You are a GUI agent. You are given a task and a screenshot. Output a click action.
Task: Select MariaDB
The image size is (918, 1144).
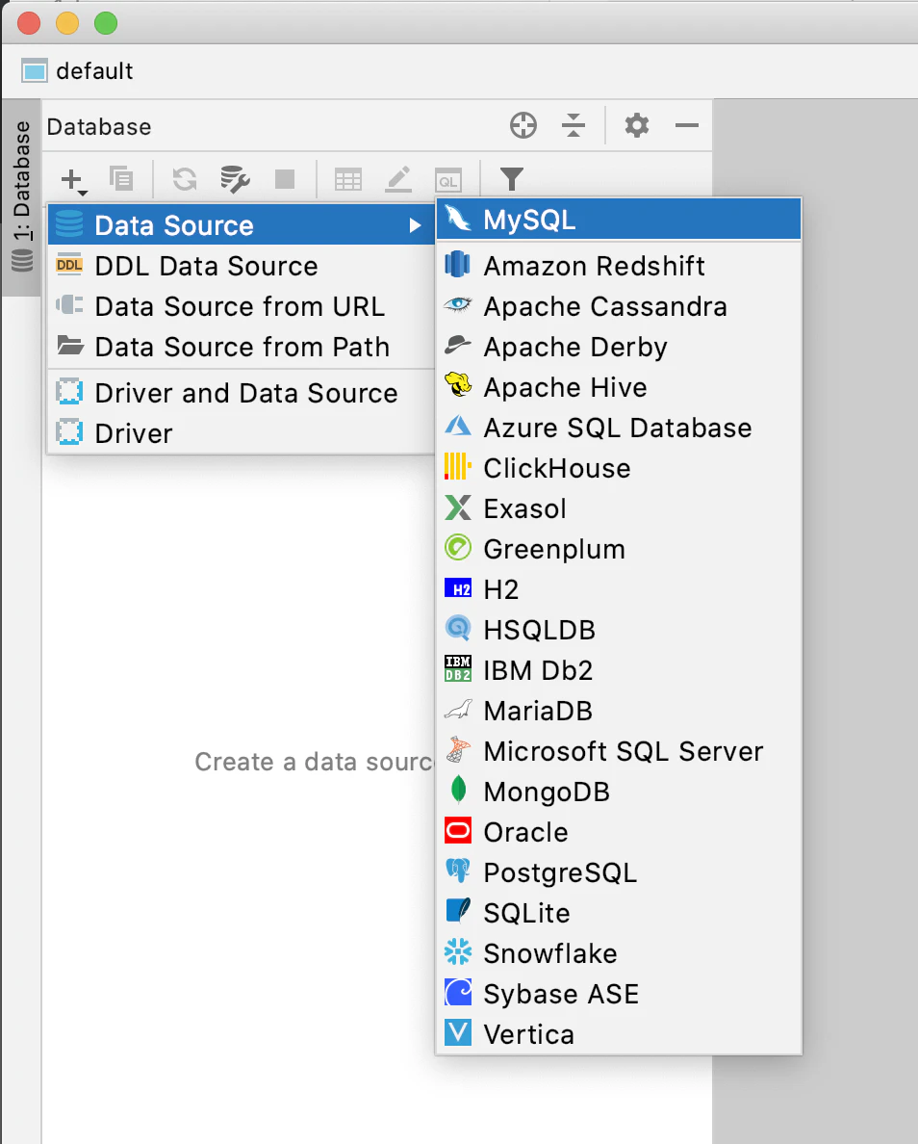(619, 711)
